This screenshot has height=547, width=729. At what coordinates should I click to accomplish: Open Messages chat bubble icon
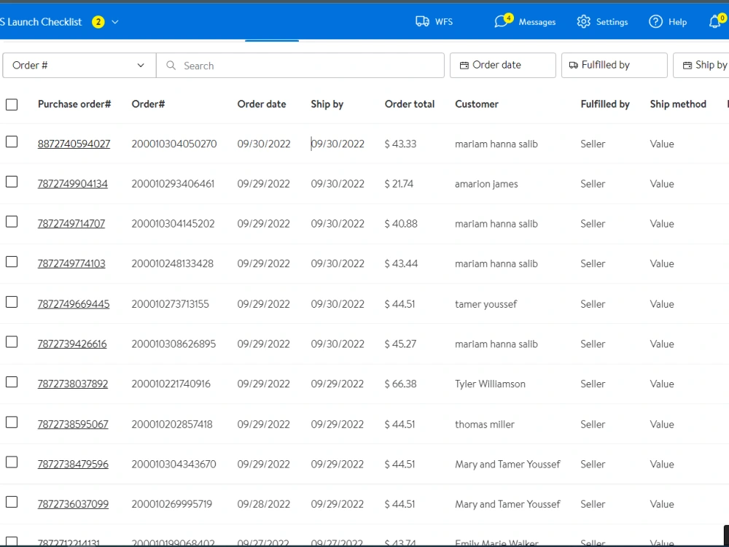pyautogui.click(x=501, y=22)
